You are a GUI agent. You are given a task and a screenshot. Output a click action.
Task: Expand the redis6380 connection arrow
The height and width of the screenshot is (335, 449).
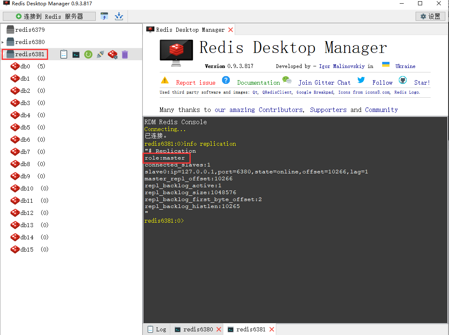pos(3,42)
